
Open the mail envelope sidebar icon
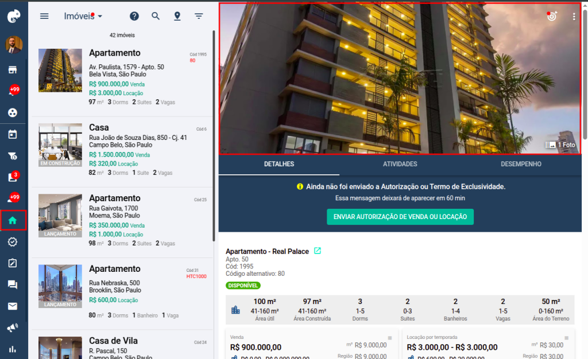point(13,306)
